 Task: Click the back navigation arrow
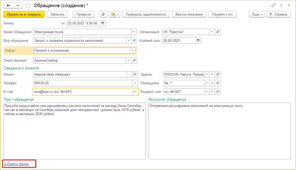tap(9, 5)
